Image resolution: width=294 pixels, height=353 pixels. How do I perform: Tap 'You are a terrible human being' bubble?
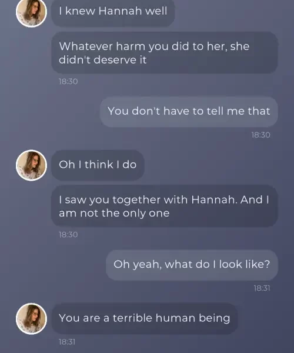[x=145, y=318]
